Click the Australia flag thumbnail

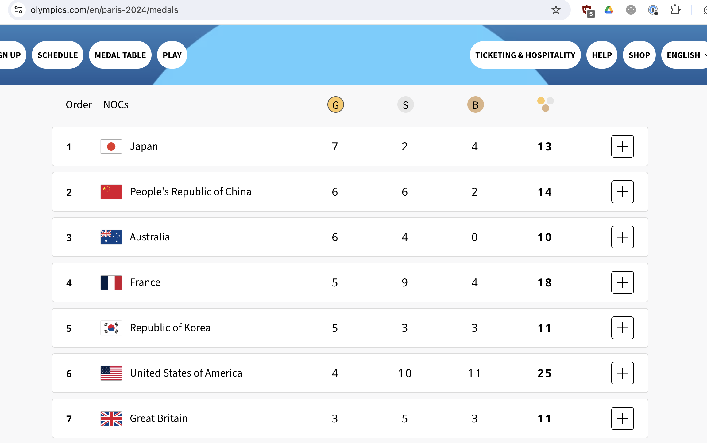111,237
